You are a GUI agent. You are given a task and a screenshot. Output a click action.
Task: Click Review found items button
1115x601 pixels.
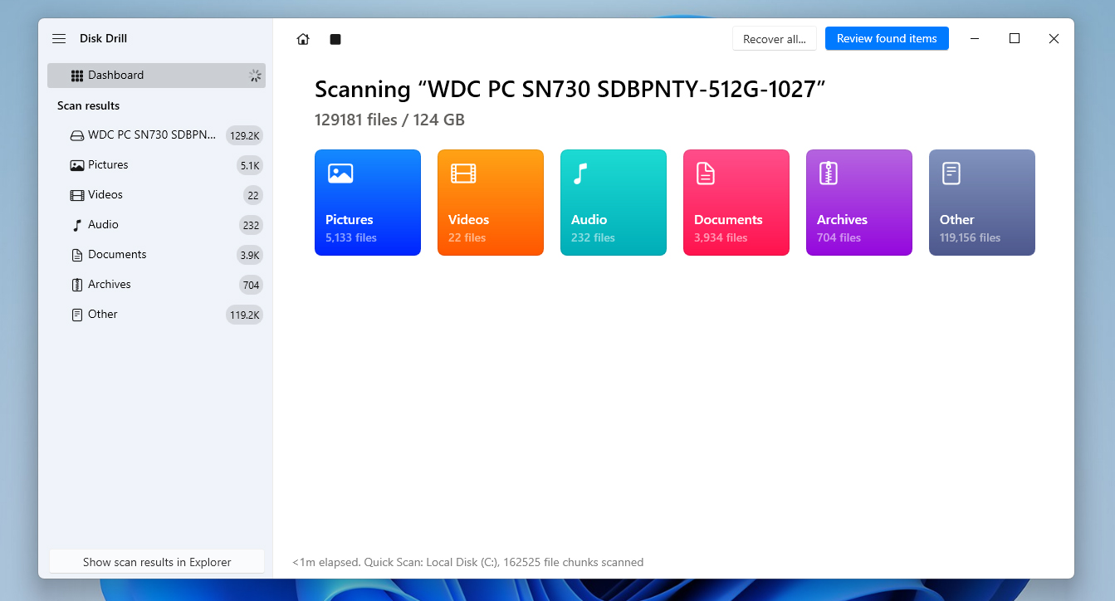[x=887, y=38]
